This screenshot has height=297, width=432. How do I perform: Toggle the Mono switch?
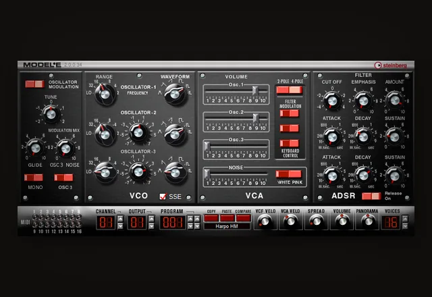coord(34,178)
